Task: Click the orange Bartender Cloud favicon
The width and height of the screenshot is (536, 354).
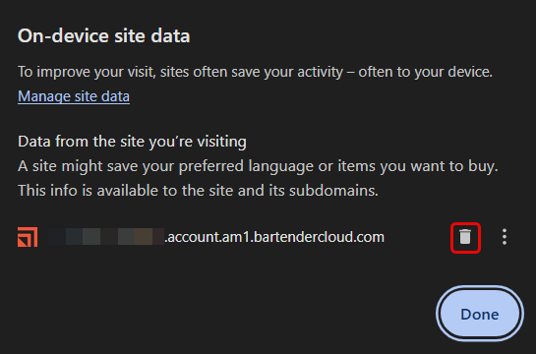Action: [28, 237]
